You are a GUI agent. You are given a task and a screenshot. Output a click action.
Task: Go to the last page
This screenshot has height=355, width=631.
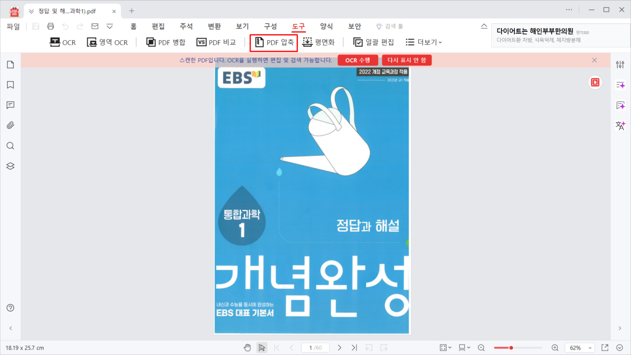point(354,348)
